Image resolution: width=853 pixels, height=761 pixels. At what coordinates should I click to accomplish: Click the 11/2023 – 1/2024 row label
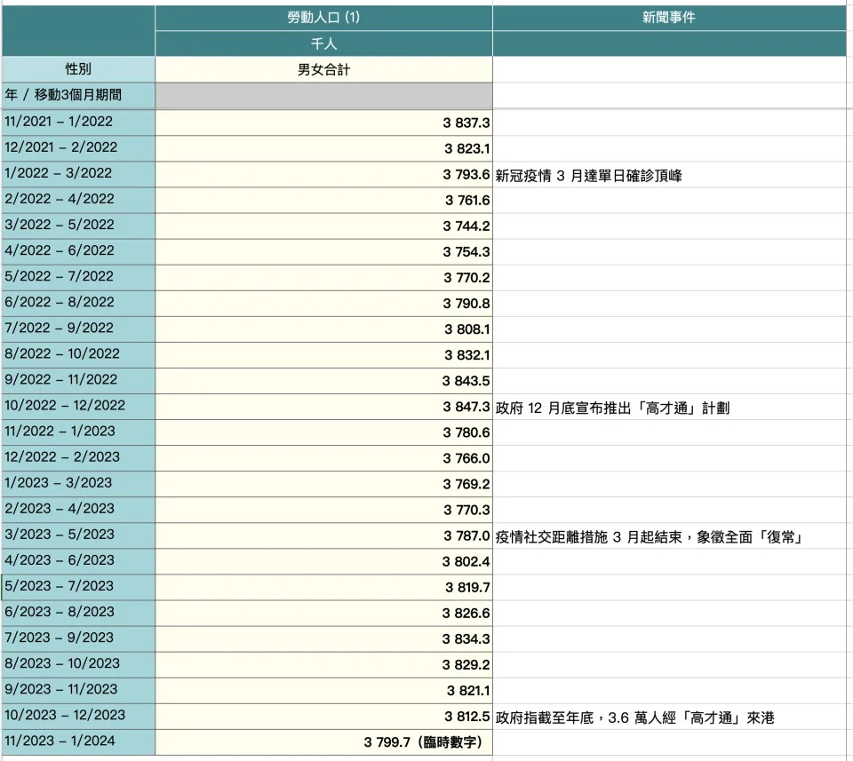(78, 741)
